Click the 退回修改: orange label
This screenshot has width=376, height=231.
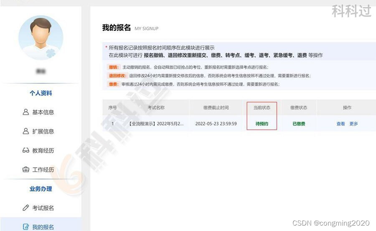(117, 75)
